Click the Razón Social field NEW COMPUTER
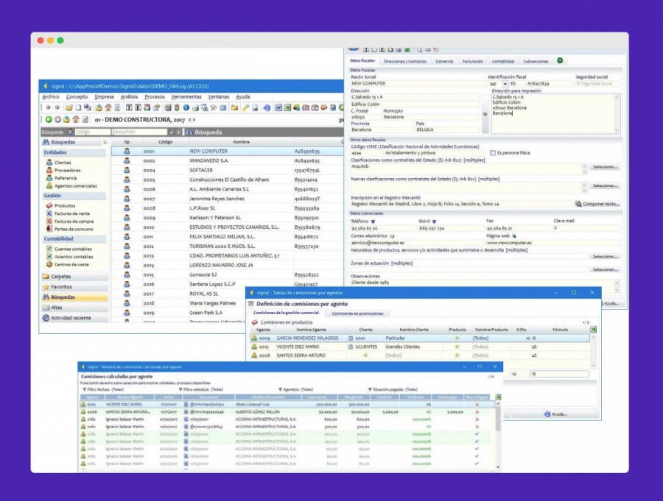Screen dimensions: 663x501 coord(417,84)
